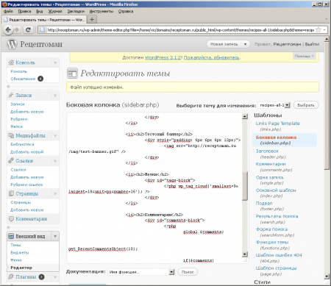
Task: Click inside the sidebar.php code editor
Action: coord(154,188)
